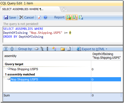Open the blue question mark help icon

[45, 17]
